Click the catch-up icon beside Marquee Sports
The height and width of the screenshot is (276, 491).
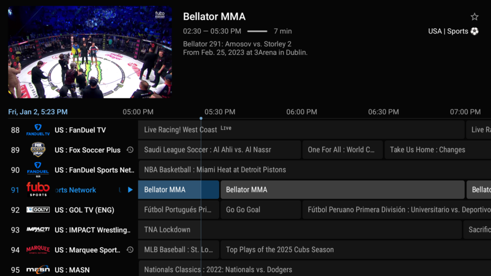pos(129,250)
